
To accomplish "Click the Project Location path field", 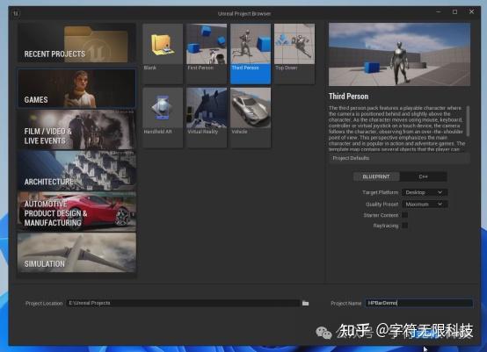I will click(x=183, y=303).
